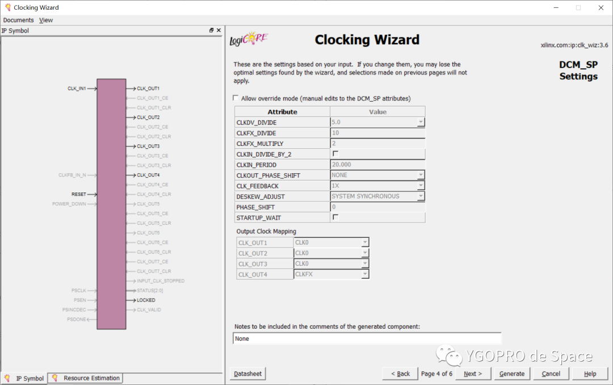Go to the Next wizard page
Screen dimensions: 613x385
pyautogui.click(x=473, y=374)
